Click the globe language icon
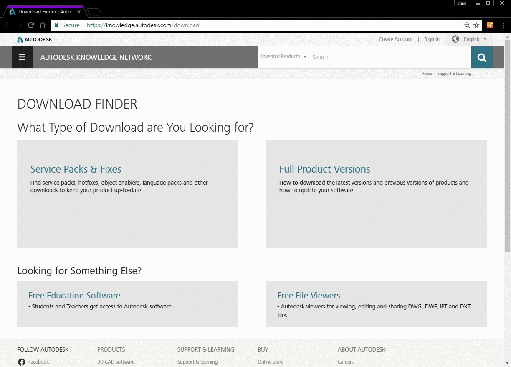The width and height of the screenshot is (511, 367). [x=455, y=39]
